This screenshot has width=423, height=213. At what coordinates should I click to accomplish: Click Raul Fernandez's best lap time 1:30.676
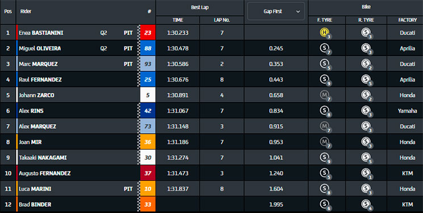tap(178, 80)
